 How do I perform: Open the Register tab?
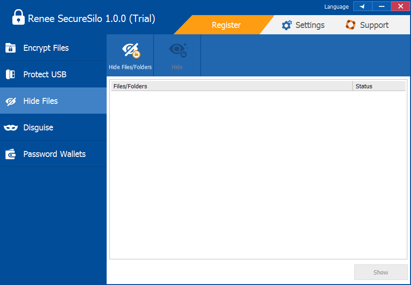[x=226, y=25]
